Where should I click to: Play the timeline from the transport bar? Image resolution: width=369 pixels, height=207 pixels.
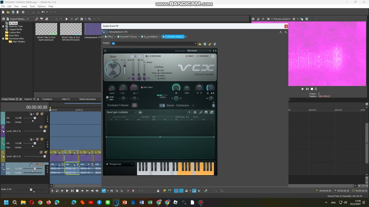pos(67,191)
